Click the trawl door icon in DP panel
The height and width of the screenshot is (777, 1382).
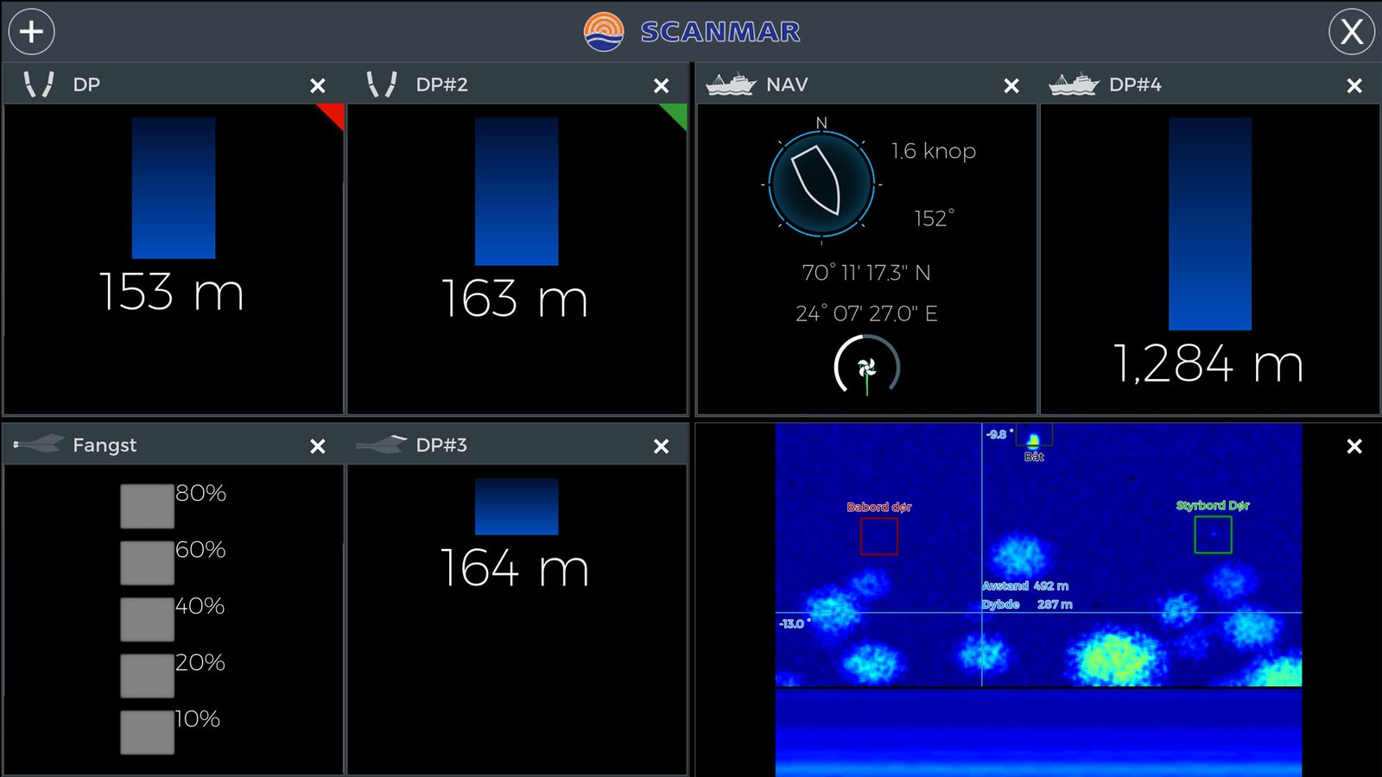(39, 85)
